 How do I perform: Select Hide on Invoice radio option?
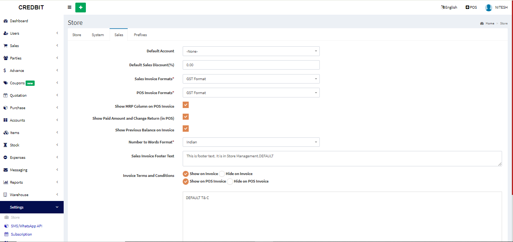(x=222, y=174)
